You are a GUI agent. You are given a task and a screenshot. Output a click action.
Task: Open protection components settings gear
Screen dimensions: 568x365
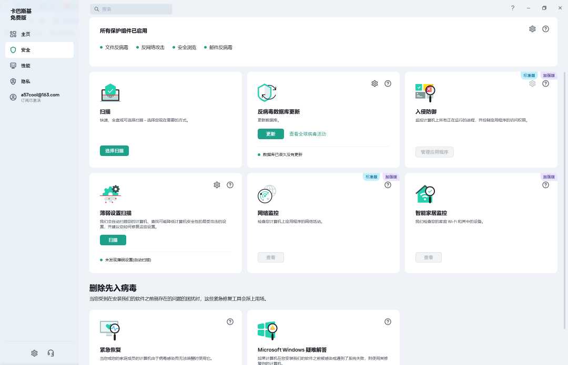pyautogui.click(x=532, y=29)
